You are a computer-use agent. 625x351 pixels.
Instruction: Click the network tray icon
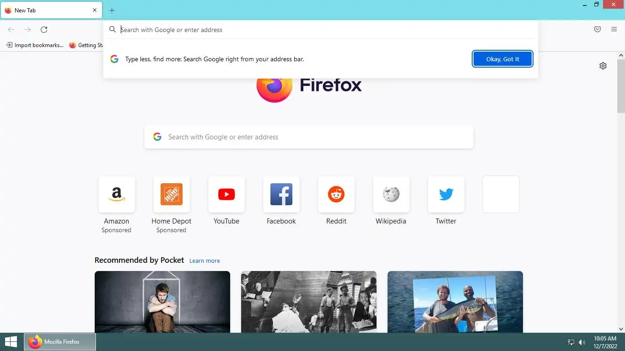pyautogui.click(x=571, y=342)
